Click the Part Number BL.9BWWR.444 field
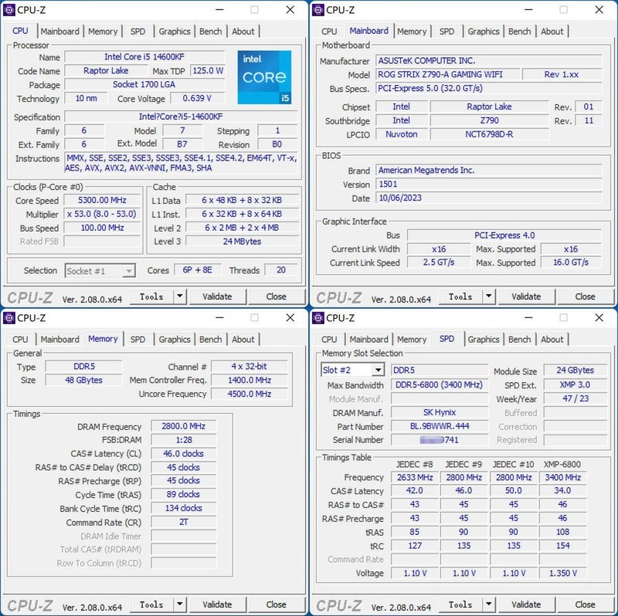 439,426
